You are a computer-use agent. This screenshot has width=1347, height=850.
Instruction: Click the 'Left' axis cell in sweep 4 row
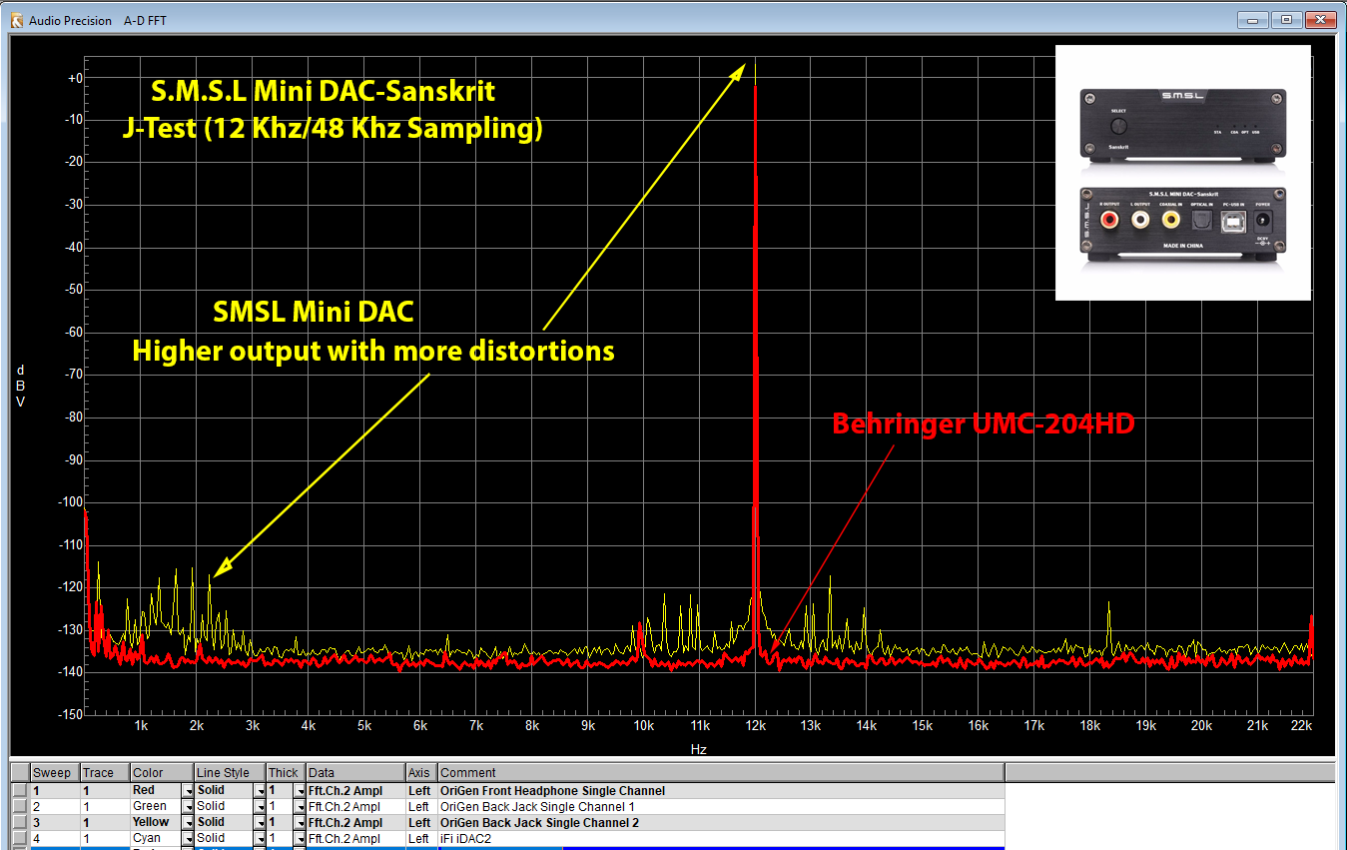coord(420,839)
